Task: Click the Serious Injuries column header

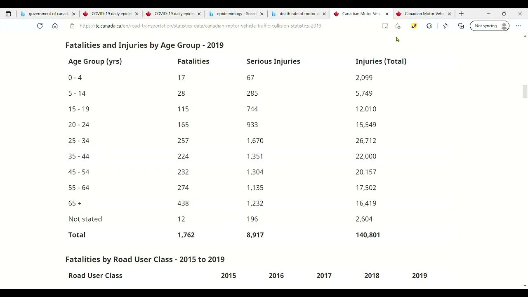Action: [273, 61]
